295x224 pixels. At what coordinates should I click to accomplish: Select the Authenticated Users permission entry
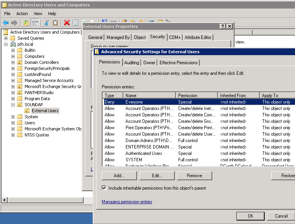(199, 153)
